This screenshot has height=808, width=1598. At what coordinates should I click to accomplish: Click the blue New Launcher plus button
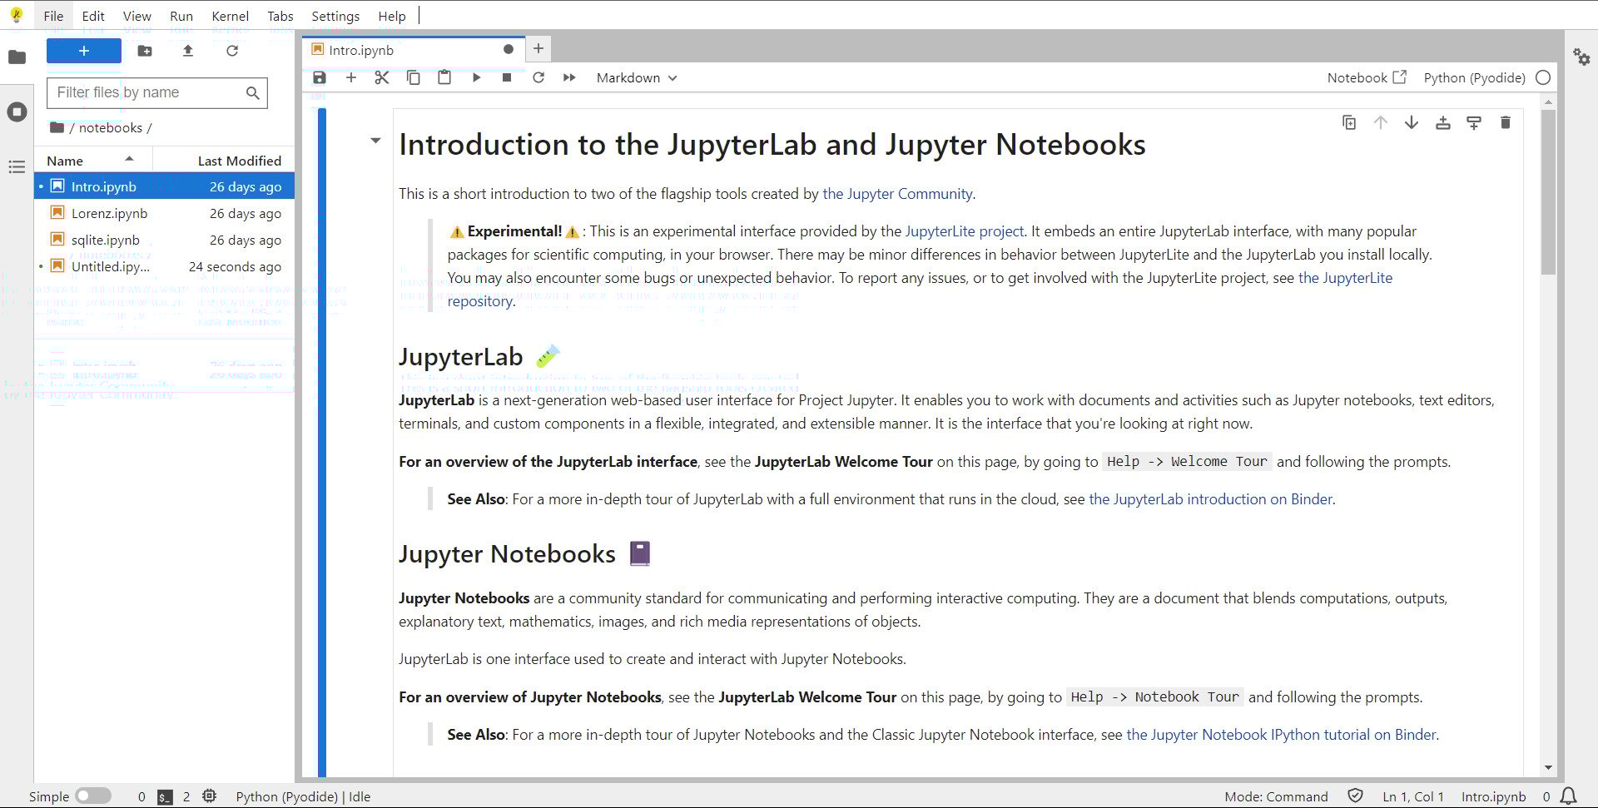pyautogui.click(x=84, y=51)
